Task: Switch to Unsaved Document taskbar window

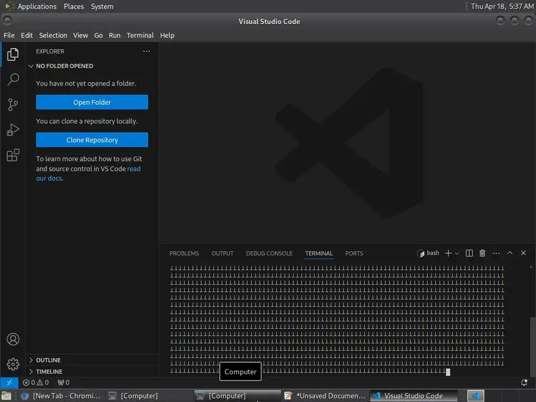Action: coord(325,396)
